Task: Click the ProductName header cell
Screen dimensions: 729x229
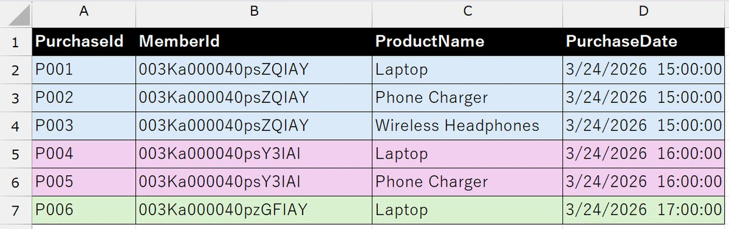Action: tap(467, 41)
